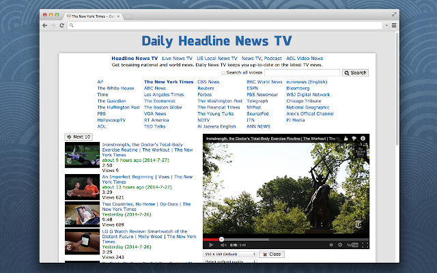Click the page vertical scrollbar
The image size is (437, 273).
coord(397,89)
